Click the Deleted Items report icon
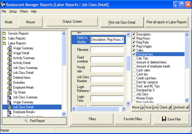 pyautogui.click(x=10, y=78)
